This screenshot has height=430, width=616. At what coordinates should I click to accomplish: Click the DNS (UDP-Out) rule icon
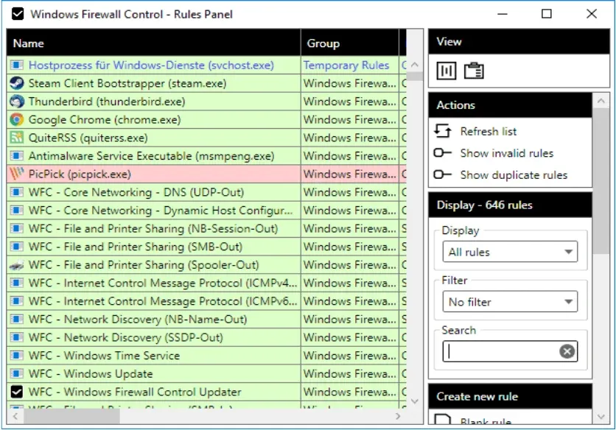16,192
